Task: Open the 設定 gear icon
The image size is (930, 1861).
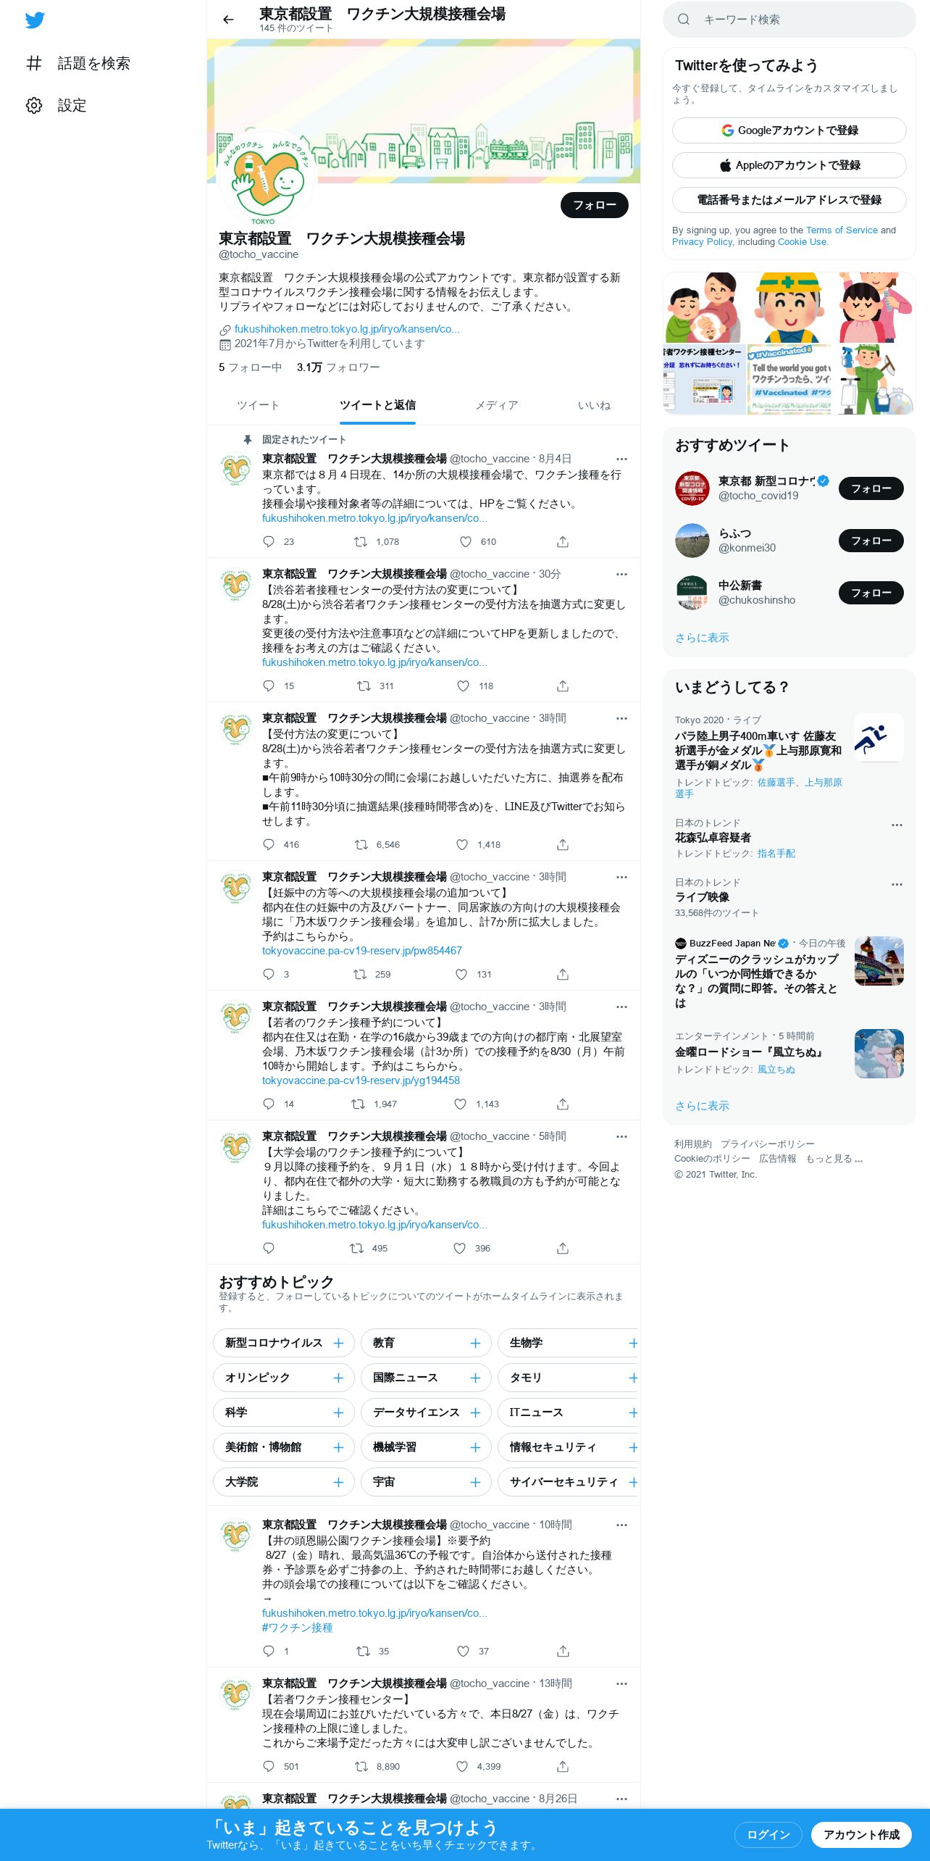Action: click(x=34, y=105)
